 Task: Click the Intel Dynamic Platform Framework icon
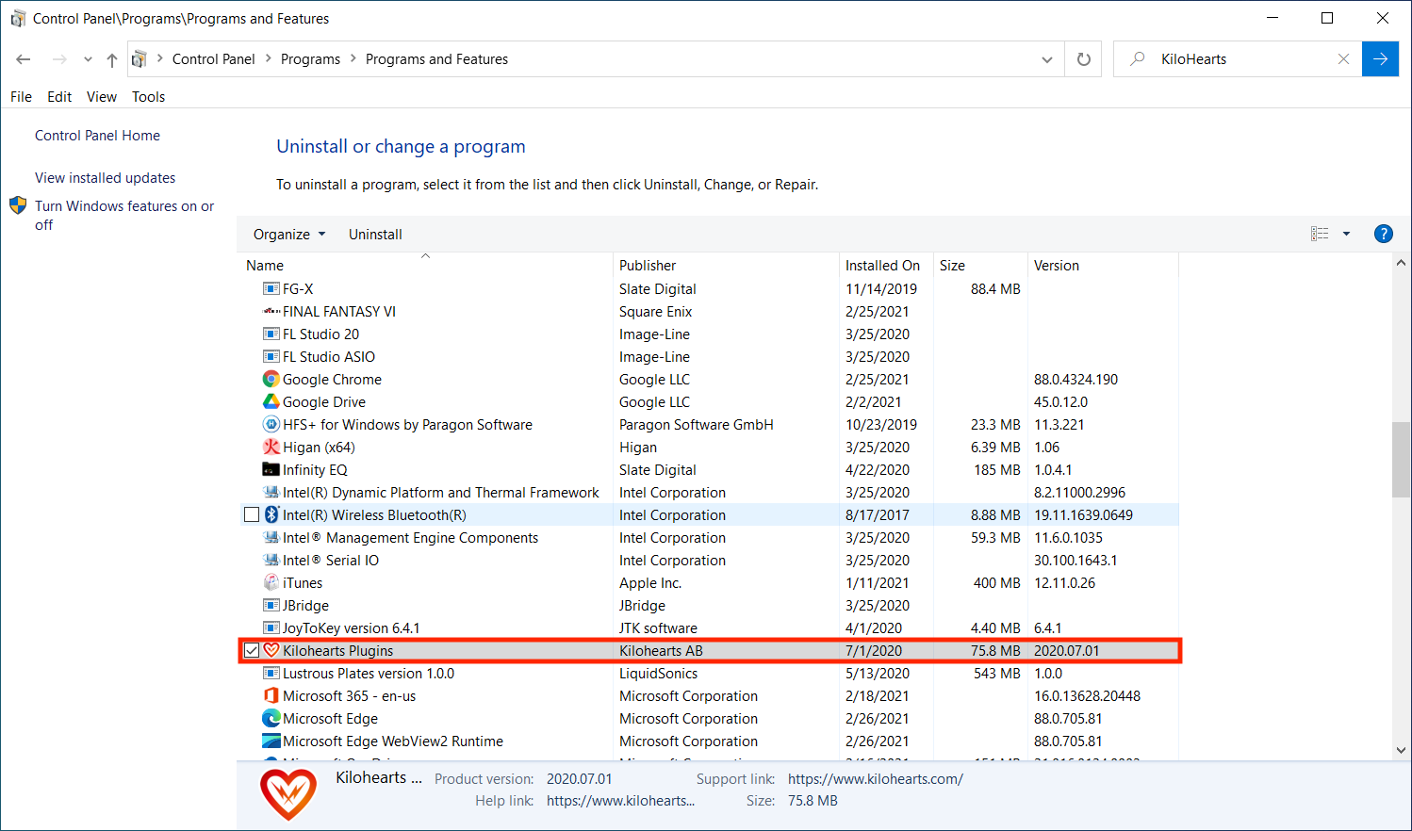click(x=271, y=493)
